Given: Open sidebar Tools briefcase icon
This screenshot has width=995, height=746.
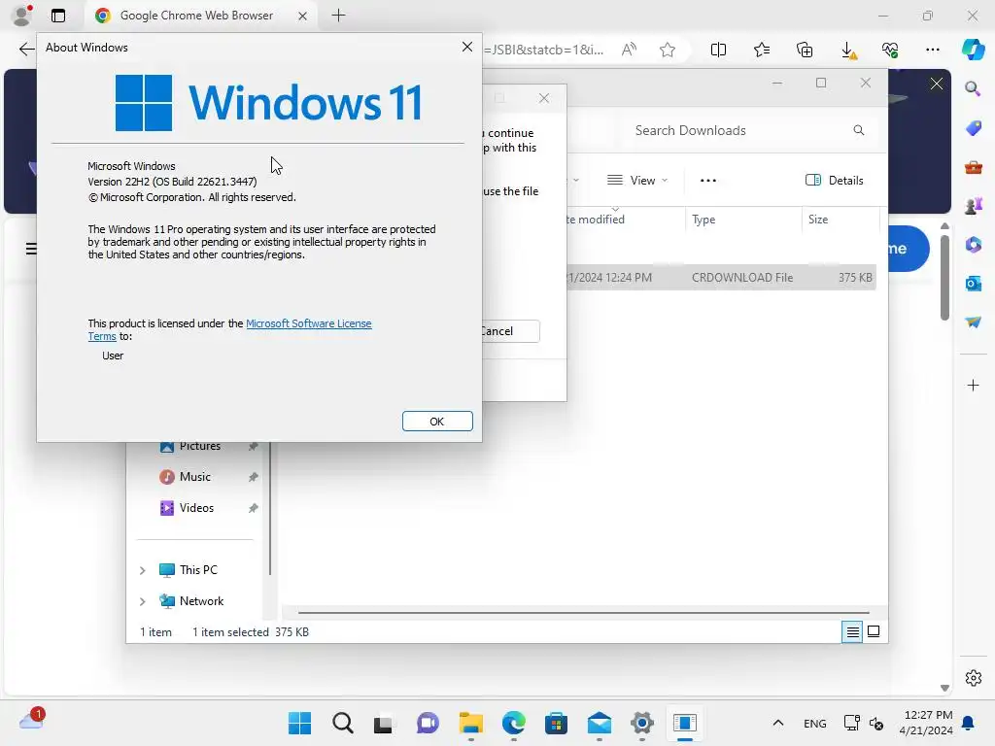Looking at the screenshot, I should click(x=973, y=167).
